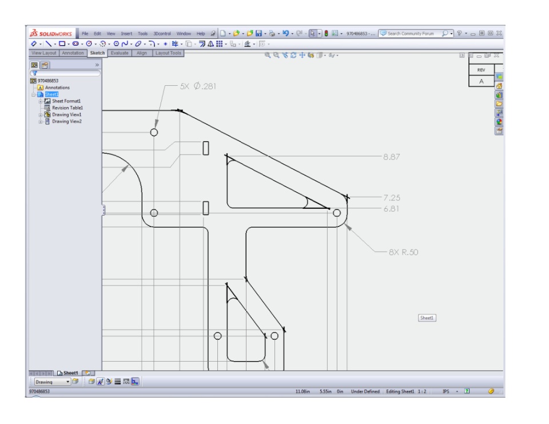This screenshot has height=424, width=549.
Task: Select the Corner Rectangle sketch tool
Action: click(62, 44)
